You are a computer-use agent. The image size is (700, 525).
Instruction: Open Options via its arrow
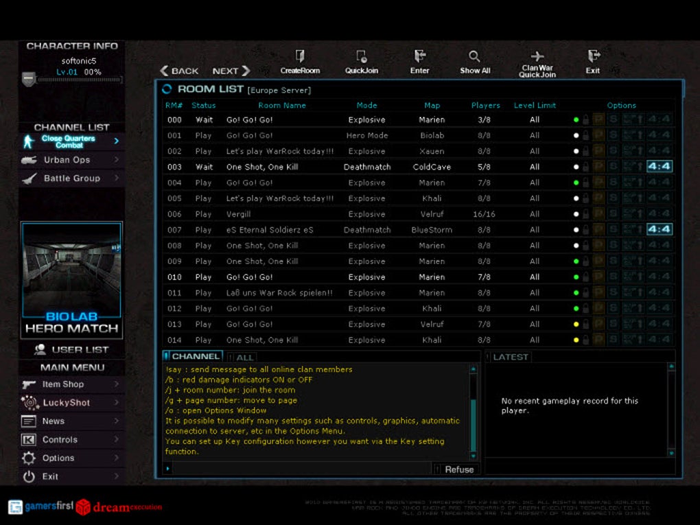(x=117, y=458)
